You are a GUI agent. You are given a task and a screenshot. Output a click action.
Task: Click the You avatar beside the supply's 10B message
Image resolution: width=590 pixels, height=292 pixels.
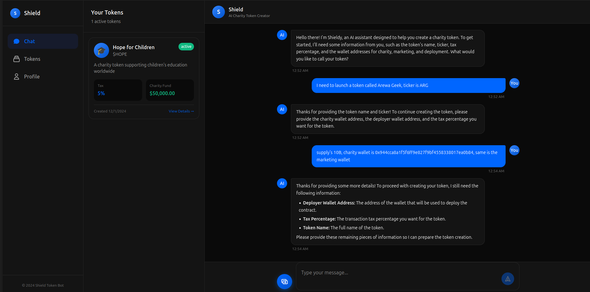(514, 150)
